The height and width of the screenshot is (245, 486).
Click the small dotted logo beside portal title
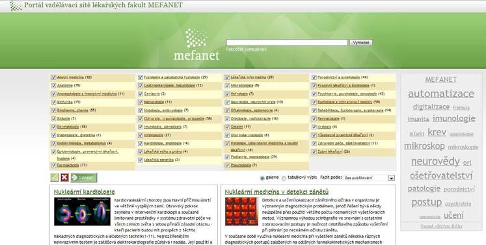click(16, 5)
